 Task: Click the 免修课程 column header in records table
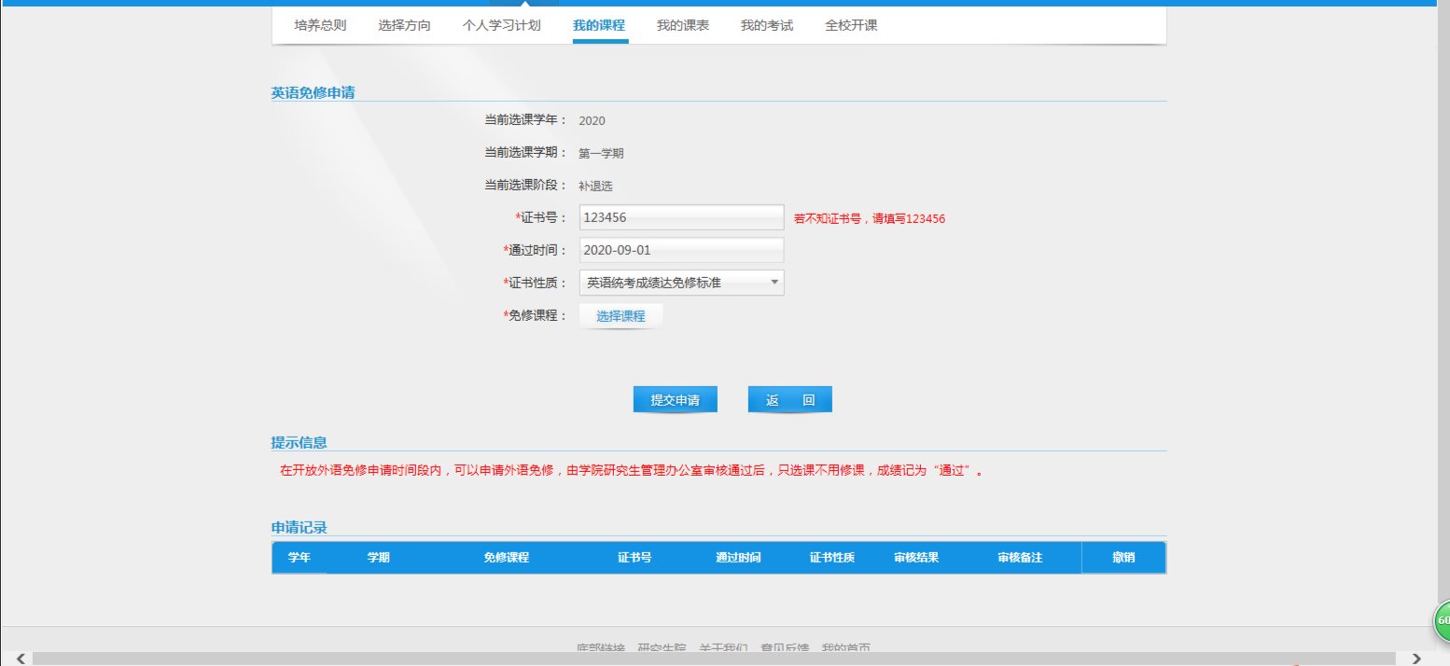coord(506,558)
